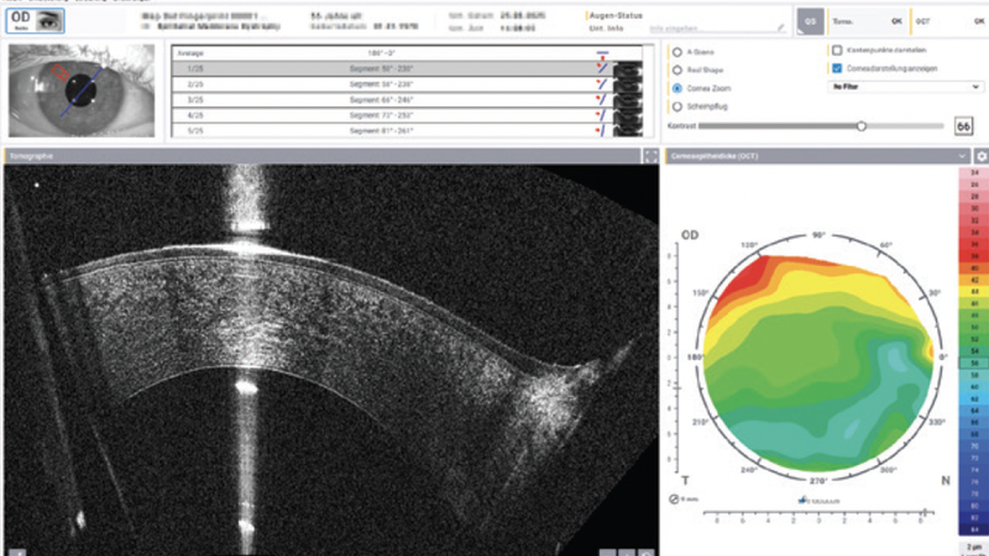Screen dimensions: 989x556
Task: Click the 2 µm scale step label
Action: click(x=974, y=546)
